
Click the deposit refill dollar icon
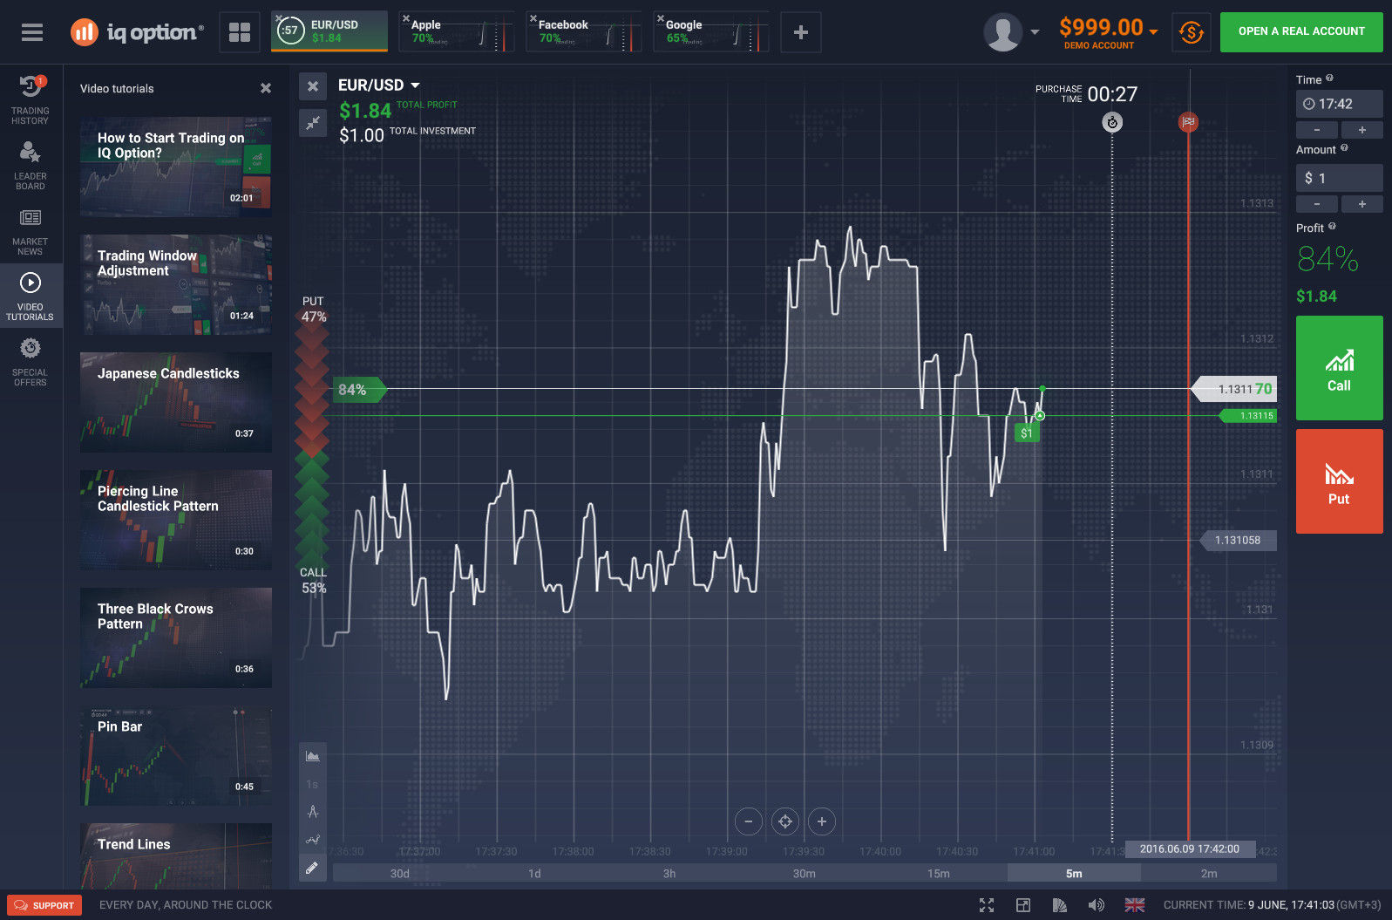(x=1191, y=32)
